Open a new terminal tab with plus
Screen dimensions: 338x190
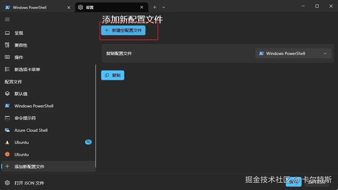155,7
